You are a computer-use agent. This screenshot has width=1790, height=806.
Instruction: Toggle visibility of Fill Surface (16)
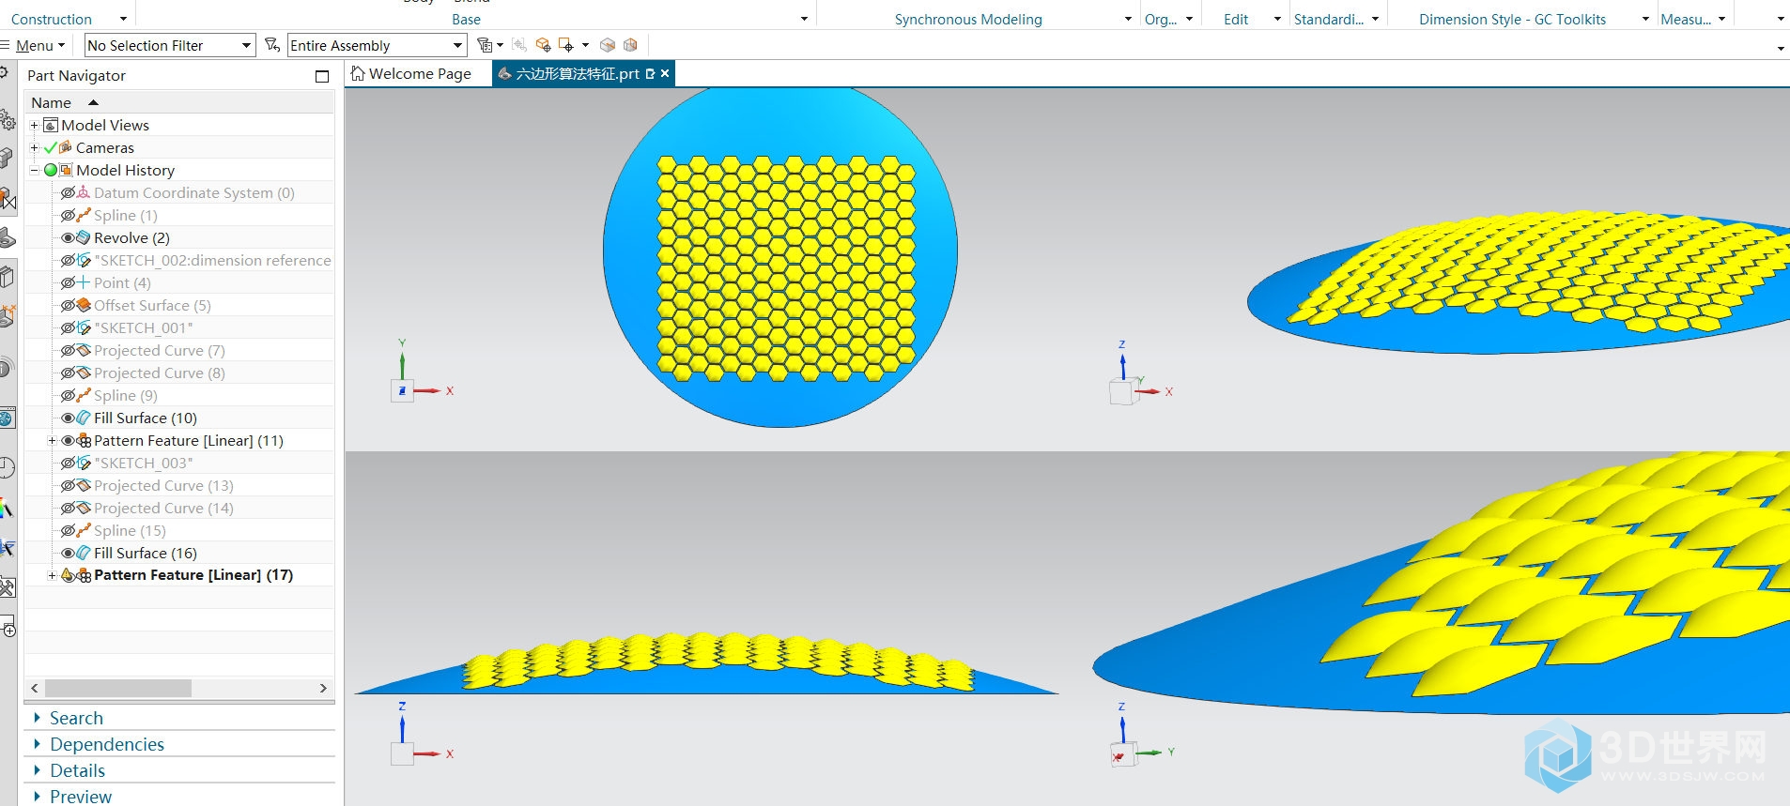68,553
